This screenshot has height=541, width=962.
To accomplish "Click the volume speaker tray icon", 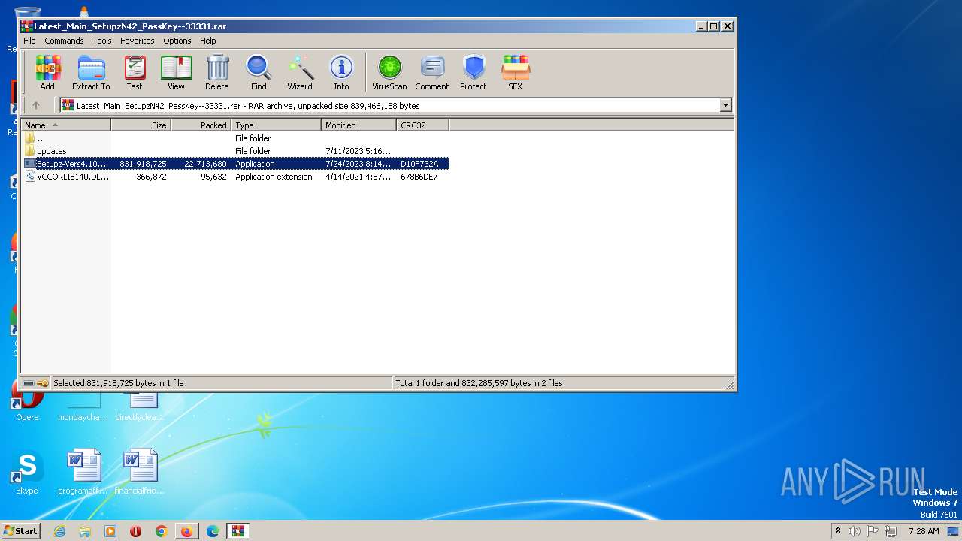I will point(855,531).
